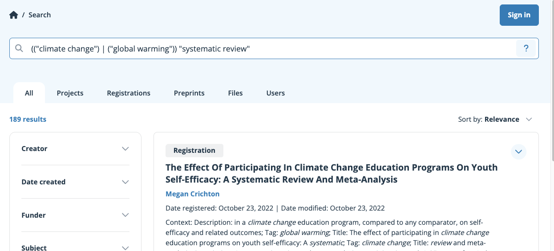Screen dimensions: 554x251
Task: Expand the Subject filter
Action: 75,247
